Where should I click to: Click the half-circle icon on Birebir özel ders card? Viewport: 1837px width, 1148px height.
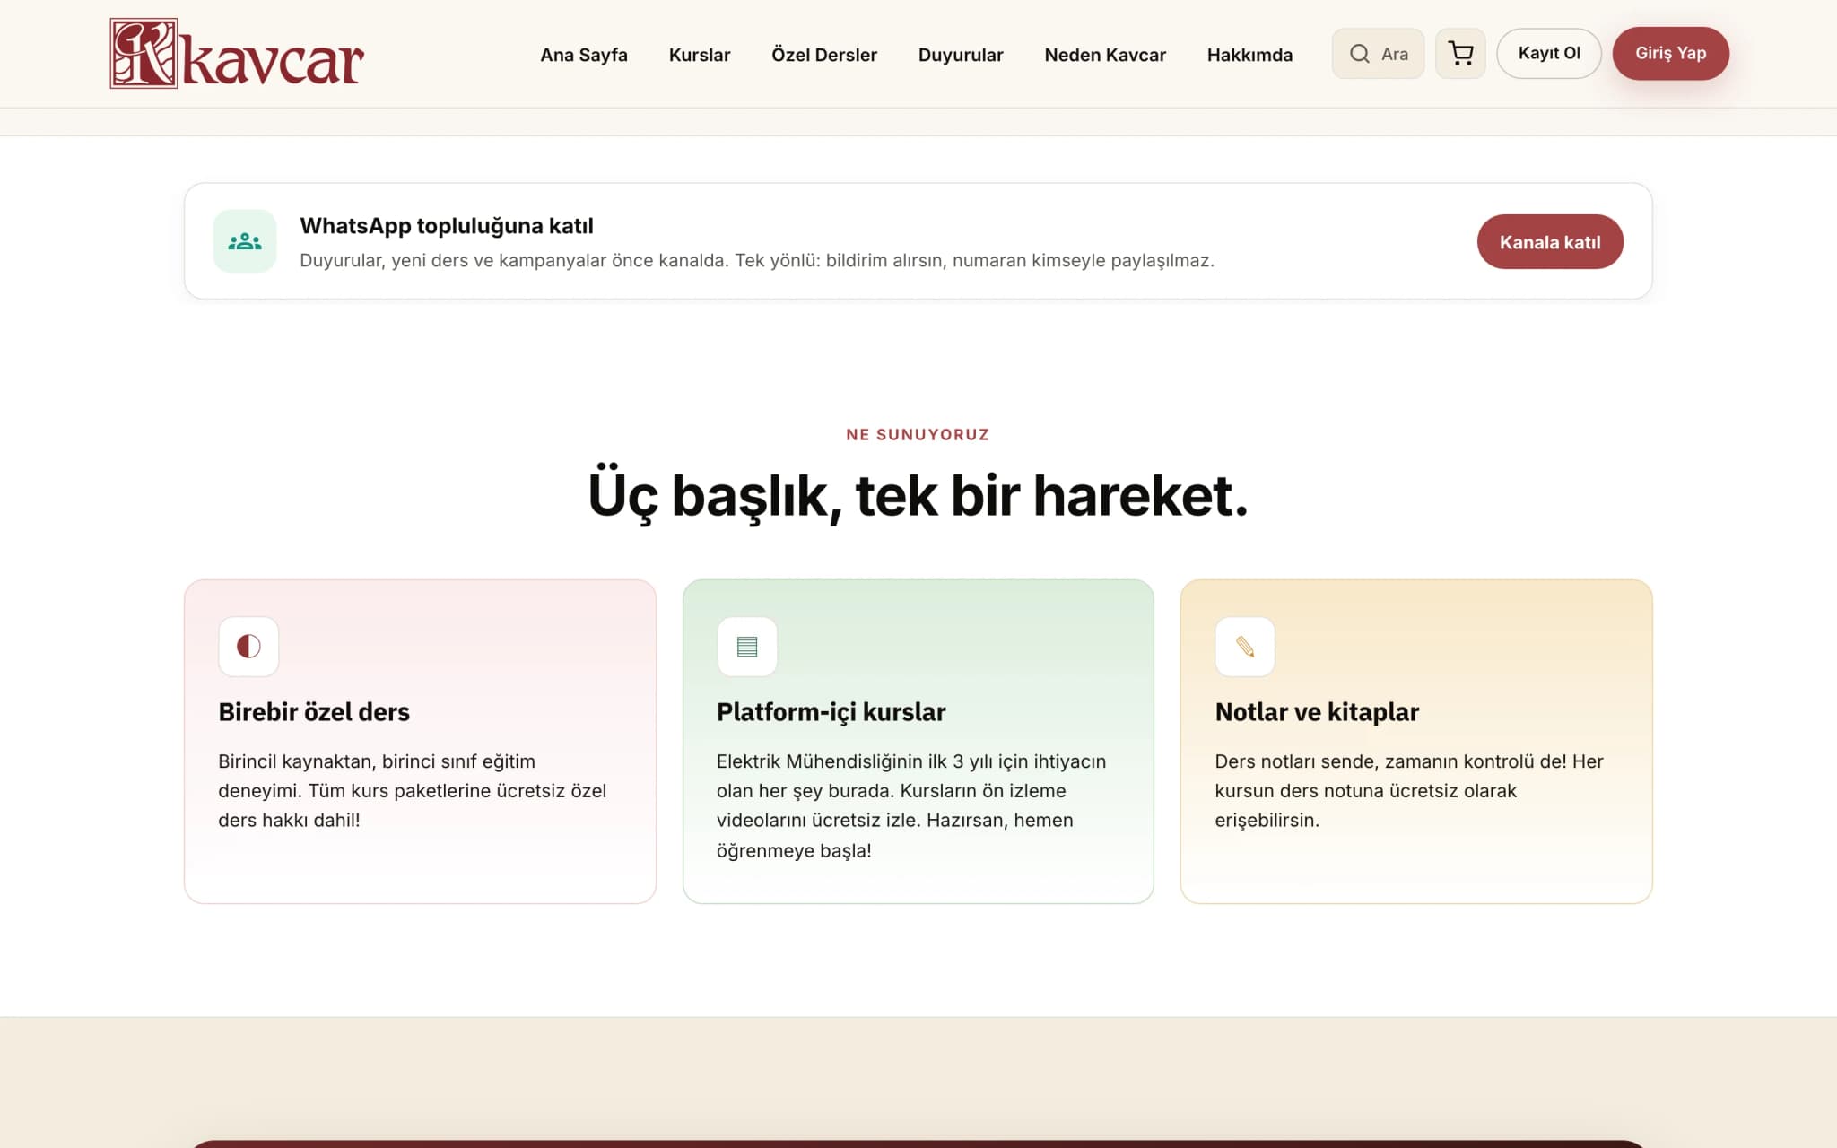coord(248,646)
